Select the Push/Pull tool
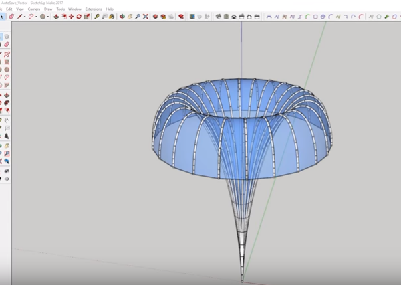The image size is (401, 285). [56, 17]
